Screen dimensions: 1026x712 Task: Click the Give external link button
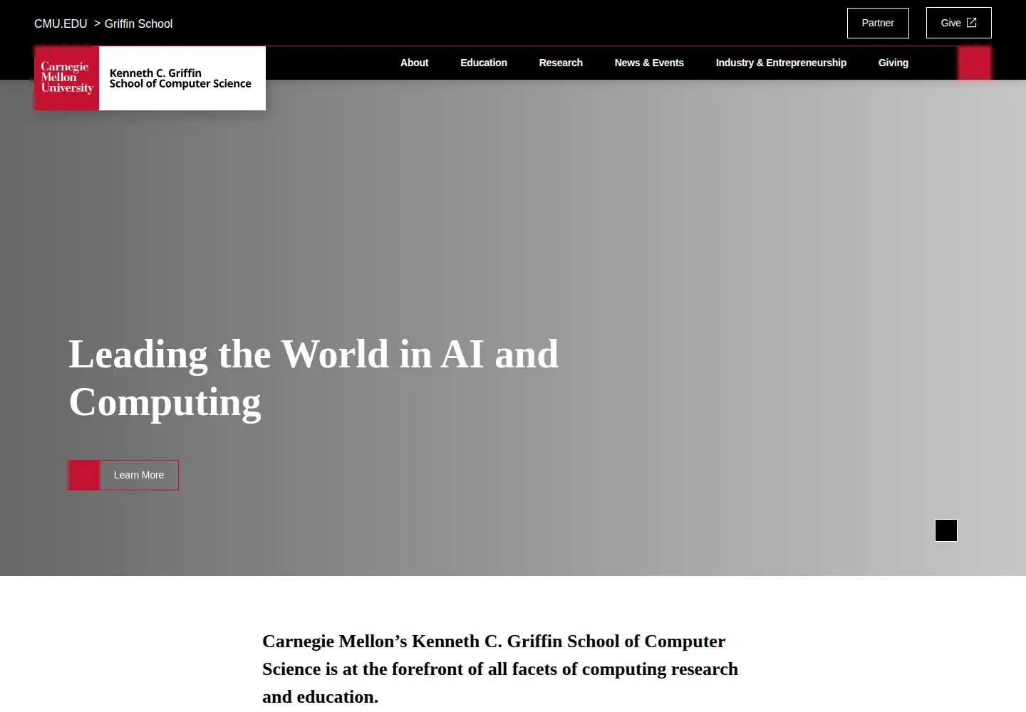[959, 23]
